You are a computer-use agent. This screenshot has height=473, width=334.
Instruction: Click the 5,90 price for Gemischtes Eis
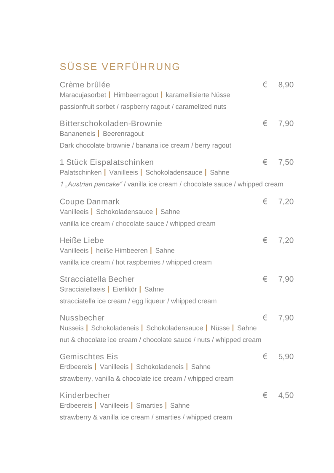click(x=286, y=357)
